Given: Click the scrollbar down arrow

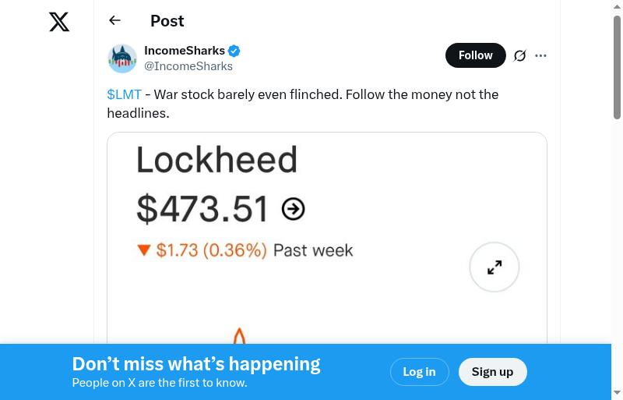Looking at the screenshot, I should [617, 392].
